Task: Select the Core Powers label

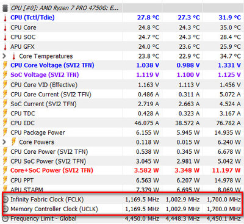Action: [x=37, y=142]
